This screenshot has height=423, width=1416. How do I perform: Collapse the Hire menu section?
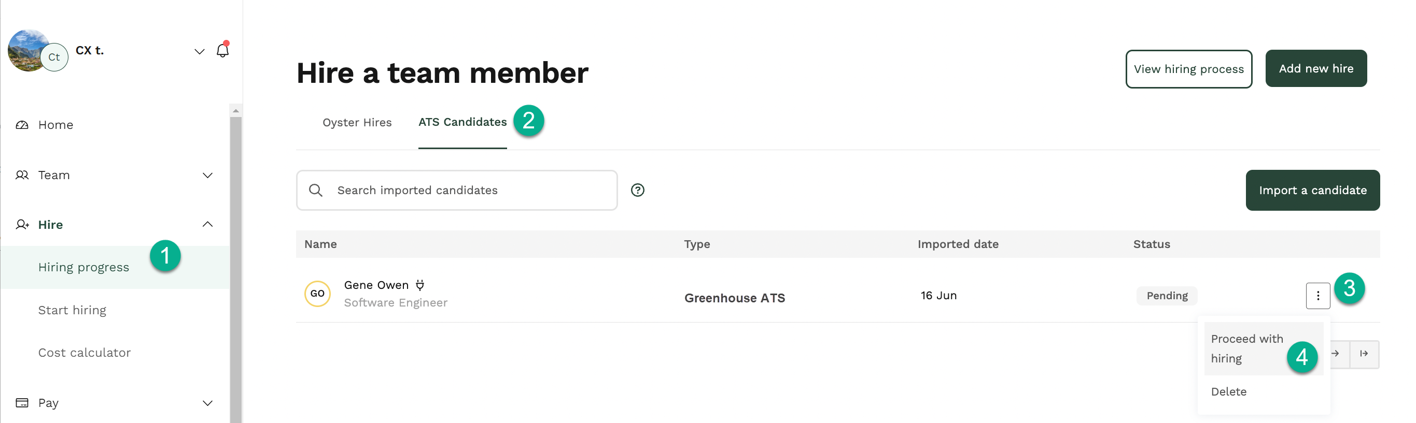point(207,224)
